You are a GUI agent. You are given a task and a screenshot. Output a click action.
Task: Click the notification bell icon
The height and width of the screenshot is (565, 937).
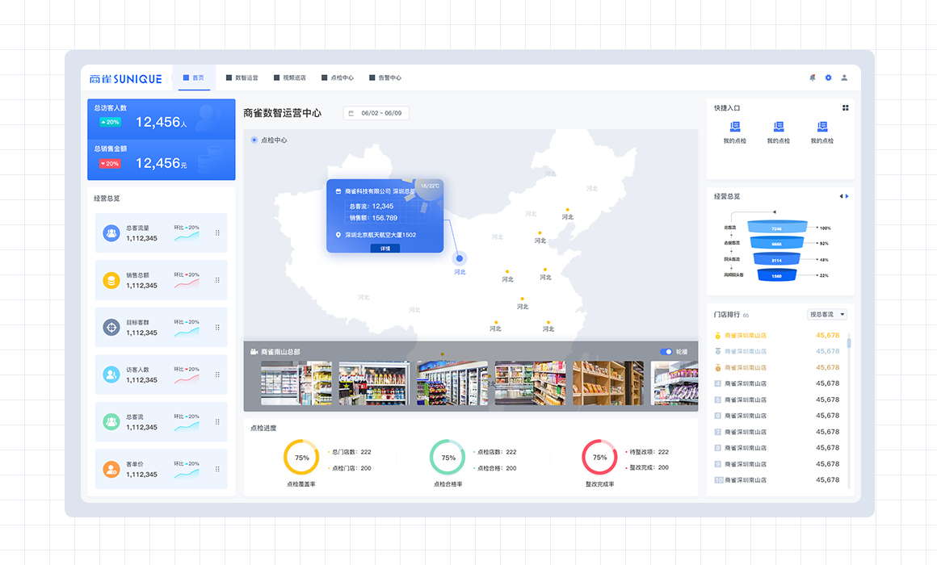[x=811, y=77]
